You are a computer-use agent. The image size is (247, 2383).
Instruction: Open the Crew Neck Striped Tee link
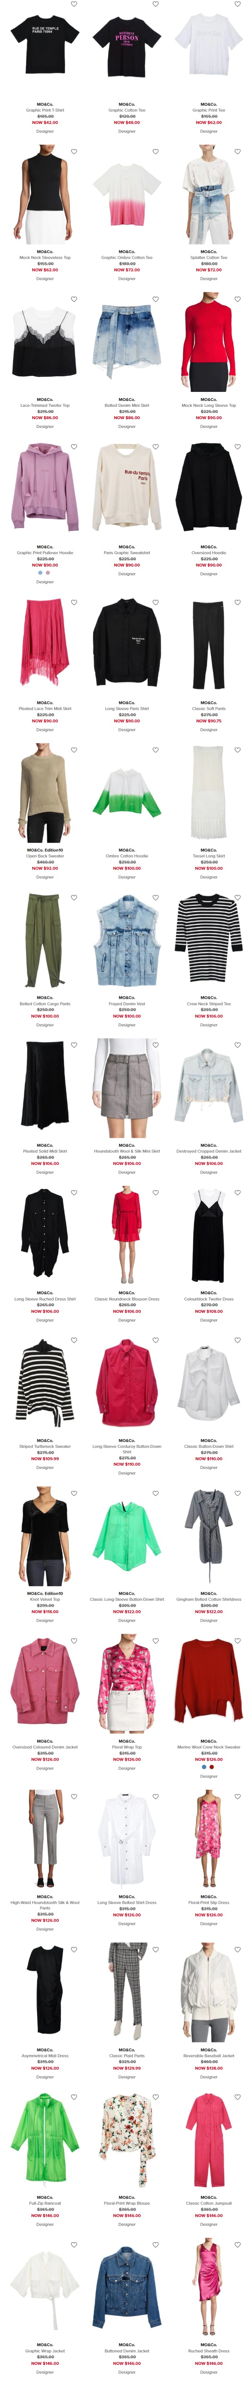[x=209, y=1004]
